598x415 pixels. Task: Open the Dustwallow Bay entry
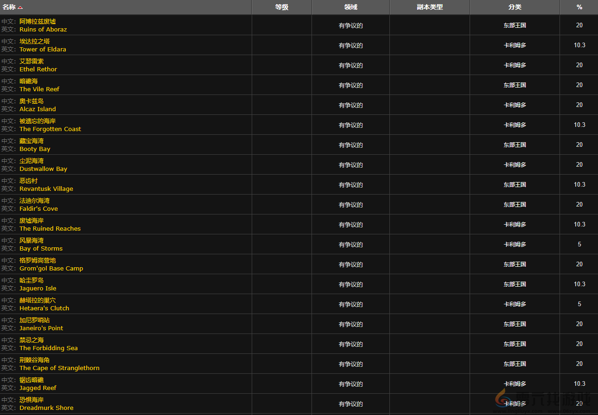(x=43, y=169)
